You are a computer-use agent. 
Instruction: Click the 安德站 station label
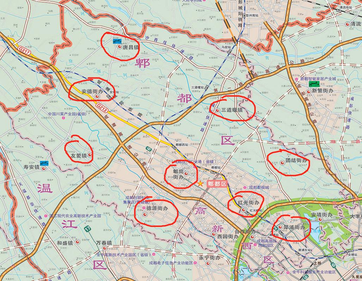tap(114, 92)
